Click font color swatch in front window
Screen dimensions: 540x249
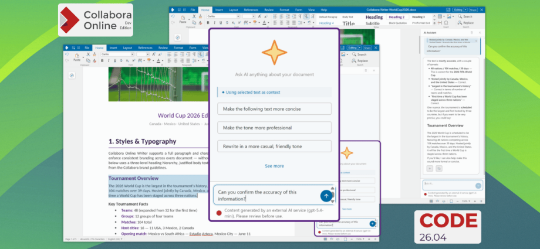point(158,60)
